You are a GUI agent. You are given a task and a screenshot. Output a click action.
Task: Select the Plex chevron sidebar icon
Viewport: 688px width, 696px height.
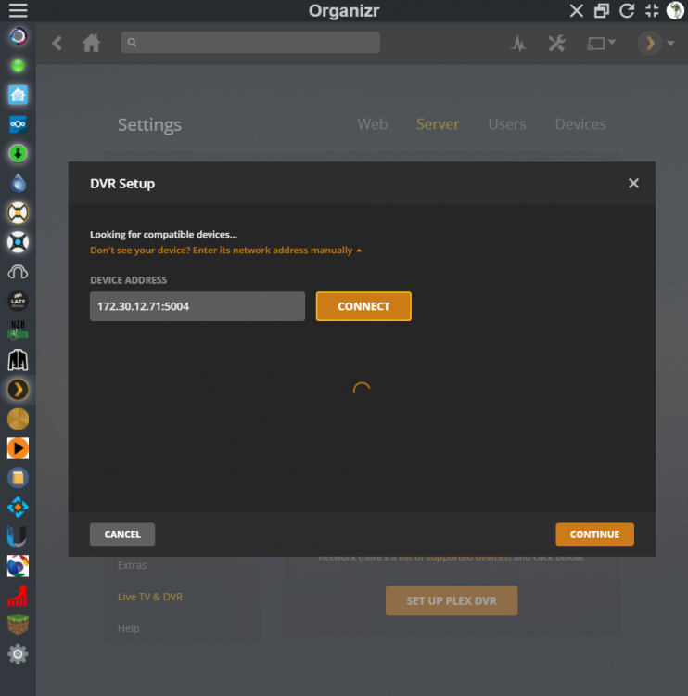coord(19,390)
